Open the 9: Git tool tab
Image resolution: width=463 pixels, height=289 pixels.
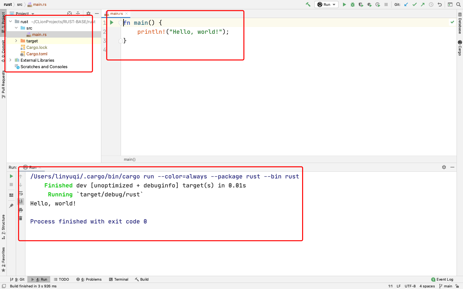pyautogui.click(x=17, y=279)
